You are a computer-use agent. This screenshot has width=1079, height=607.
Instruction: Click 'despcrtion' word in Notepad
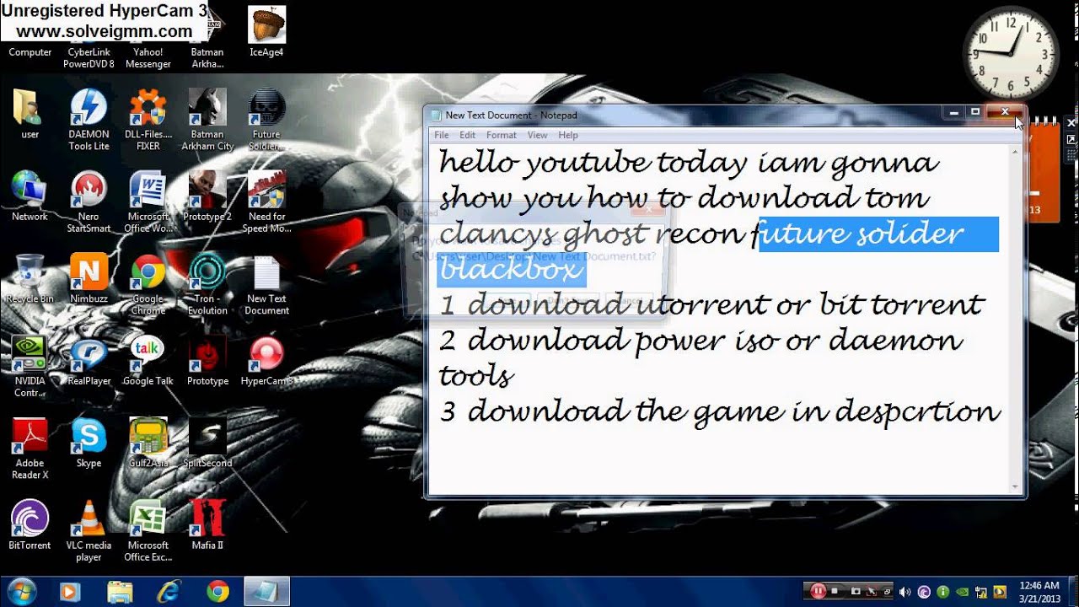(917, 413)
